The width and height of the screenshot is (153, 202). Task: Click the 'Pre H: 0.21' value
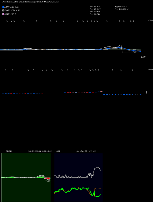(95, 9)
